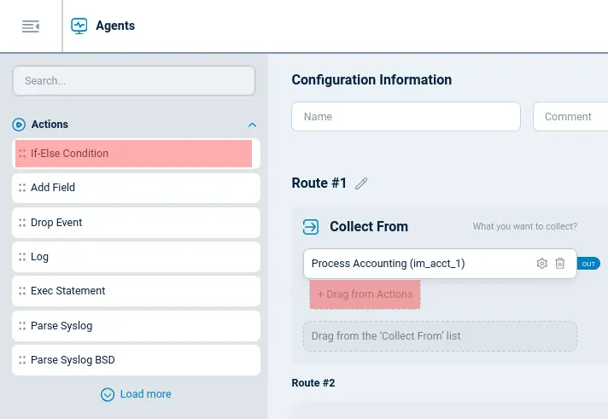The height and width of the screenshot is (419, 608).
Task: Click the Collect From arrow icon
Action: pyautogui.click(x=312, y=227)
